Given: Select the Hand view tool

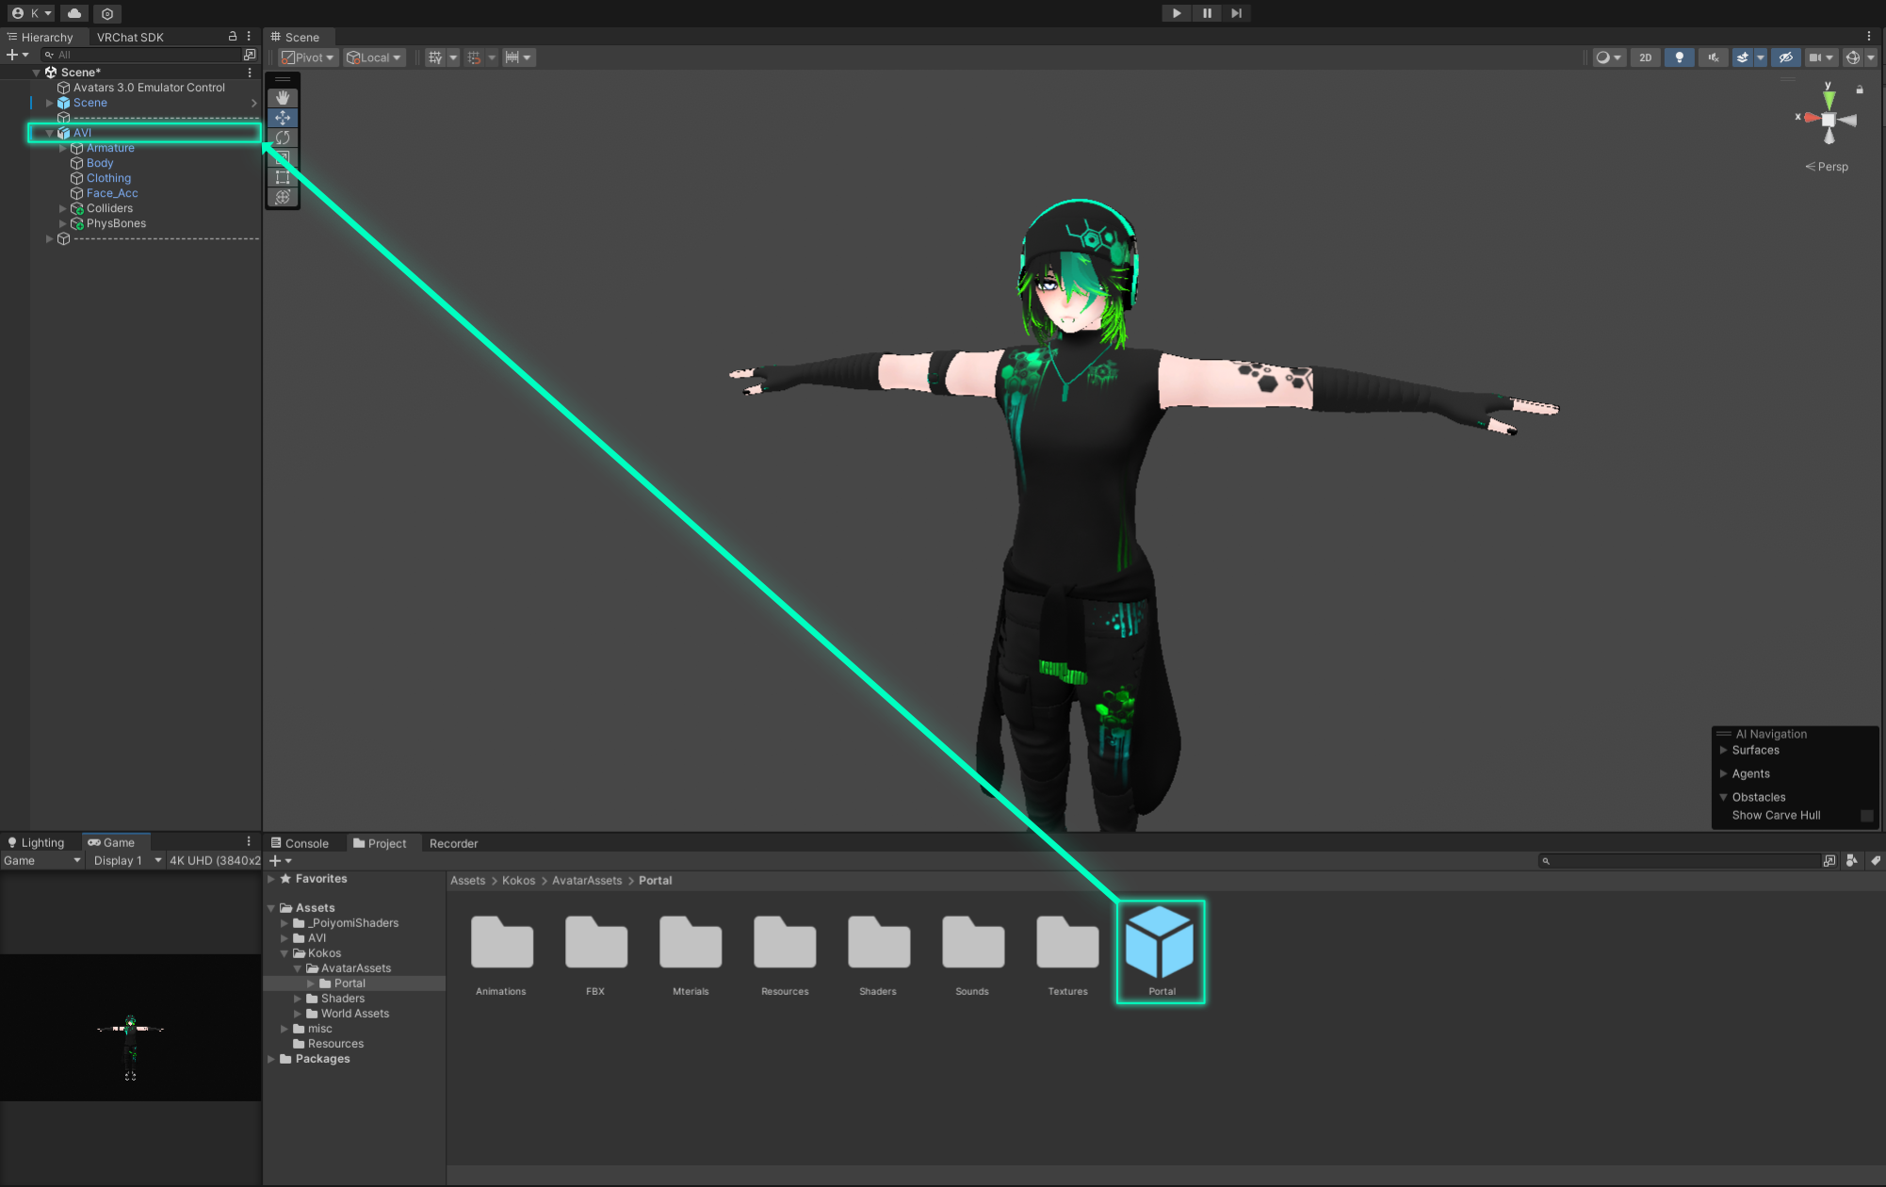Looking at the screenshot, I should click(283, 98).
